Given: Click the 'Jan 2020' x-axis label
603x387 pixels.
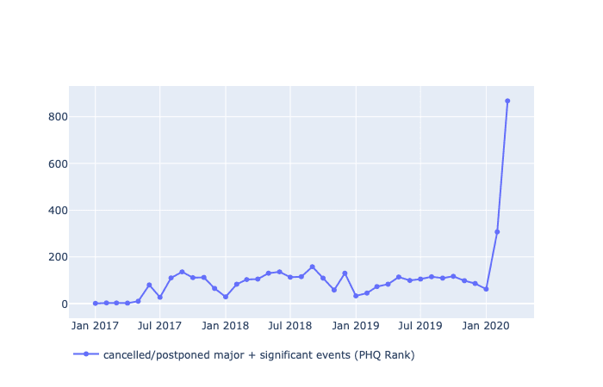Looking at the screenshot, I should [x=486, y=327].
